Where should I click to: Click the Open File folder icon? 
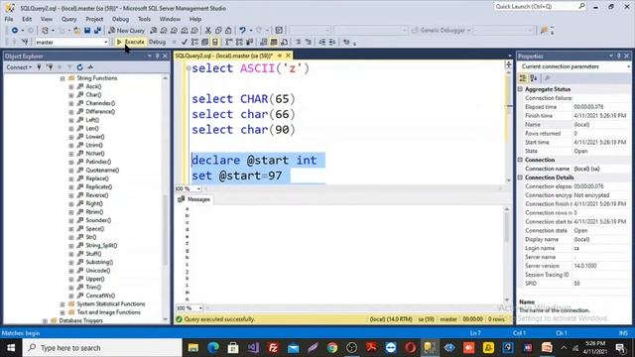(76, 31)
